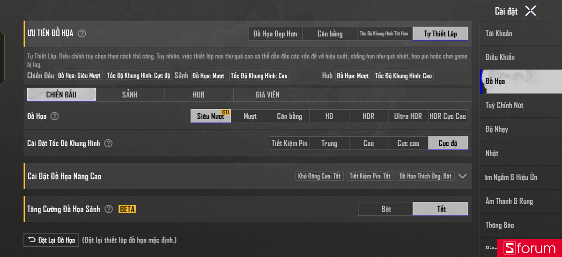Open help icon next to Ưu Tiên Đồ Họa
The height and width of the screenshot is (257, 562).
(x=82, y=33)
